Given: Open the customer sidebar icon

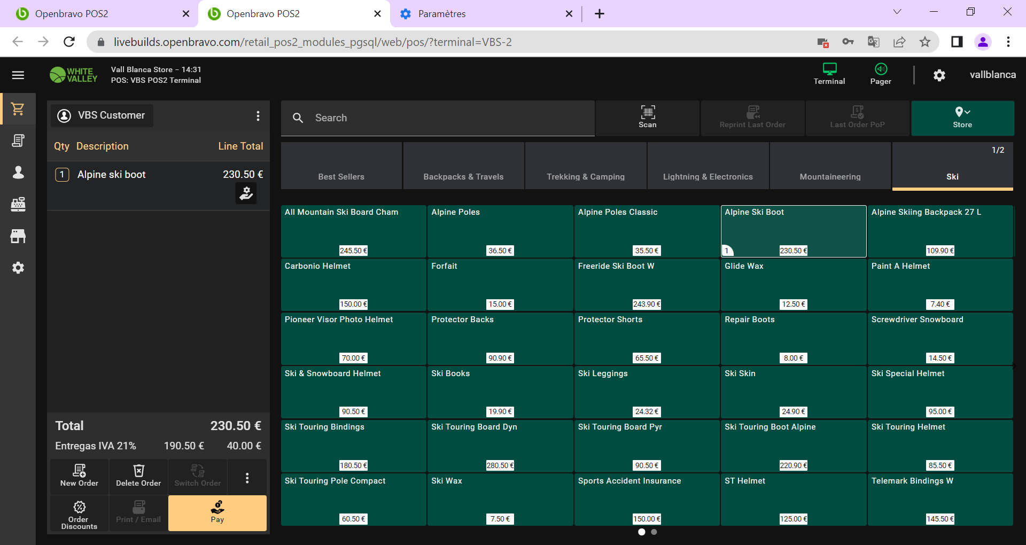Looking at the screenshot, I should (18, 172).
